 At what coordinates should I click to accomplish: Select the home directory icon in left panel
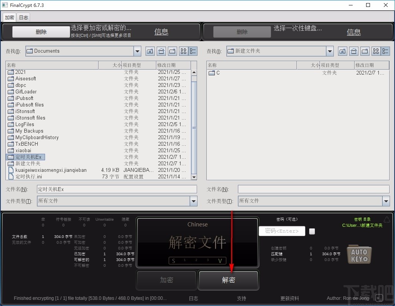161,51
